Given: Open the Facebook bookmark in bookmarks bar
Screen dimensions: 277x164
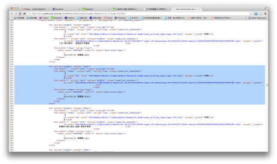Looking at the screenshot, I should (x=120, y=18).
